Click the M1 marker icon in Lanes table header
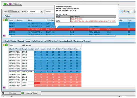Screen dimensions: 137x98 6,45
